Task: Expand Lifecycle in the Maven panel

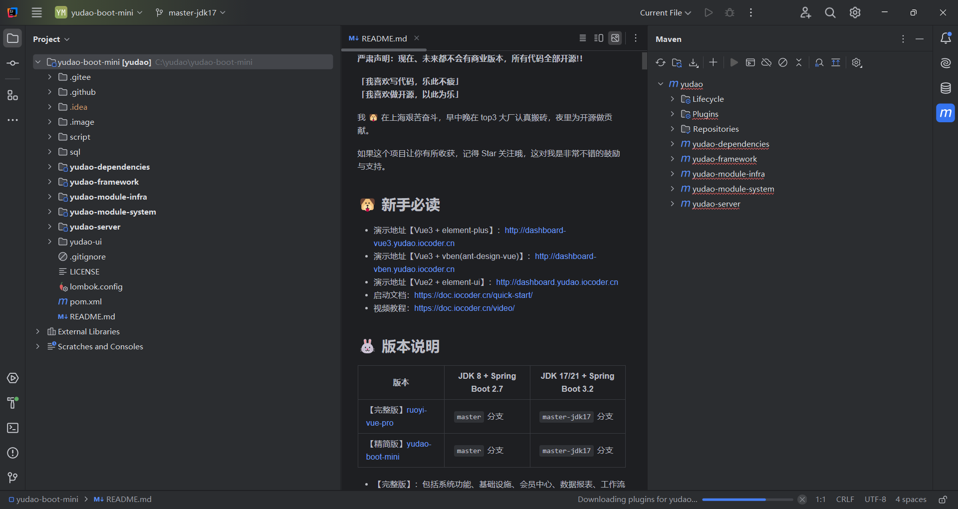Action: click(x=672, y=99)
